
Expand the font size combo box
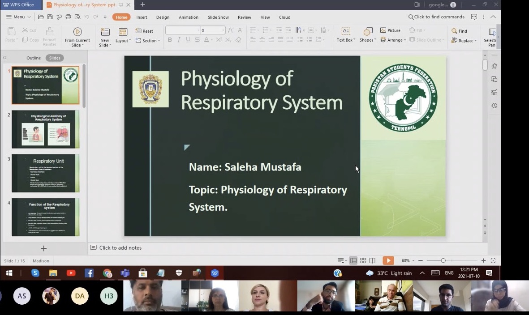pyautogui.click(x=223, y=30)
